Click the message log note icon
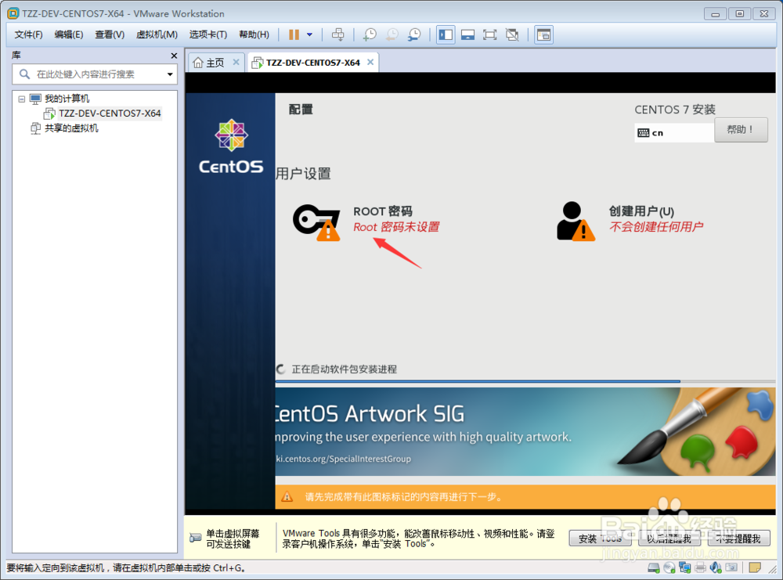This screenshot has height=580, width=783. [755, 567]
